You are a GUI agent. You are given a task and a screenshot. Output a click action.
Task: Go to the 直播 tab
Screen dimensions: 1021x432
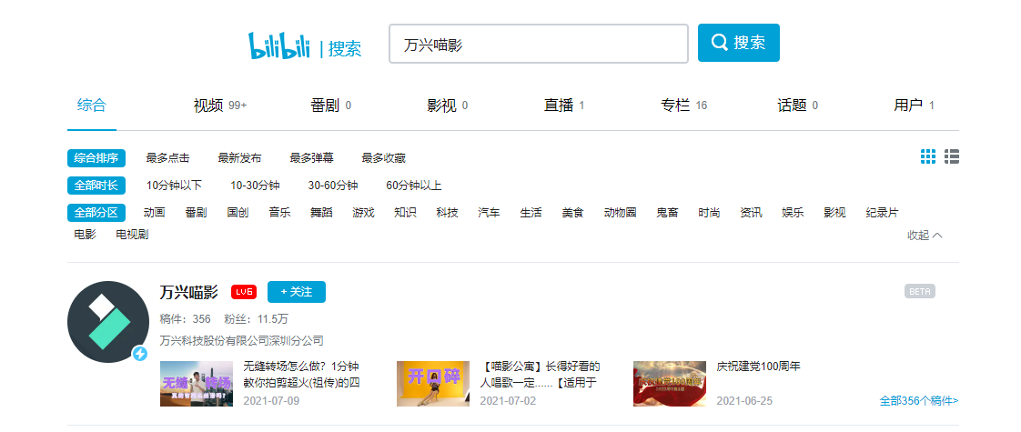coord(564,105)
